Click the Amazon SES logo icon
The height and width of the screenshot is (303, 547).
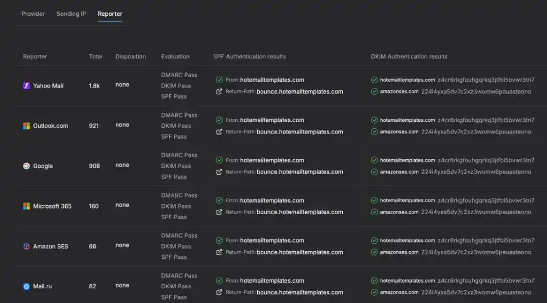point(26,246)
